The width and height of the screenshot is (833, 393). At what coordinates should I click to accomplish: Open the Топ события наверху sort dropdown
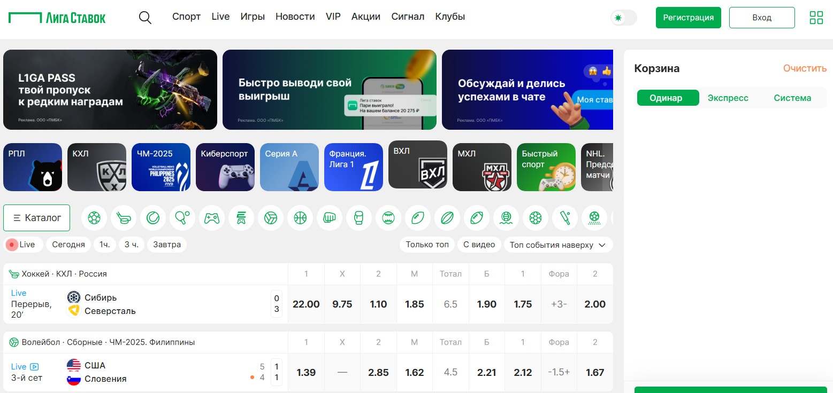pyautogui.click(x=558, y=245)
